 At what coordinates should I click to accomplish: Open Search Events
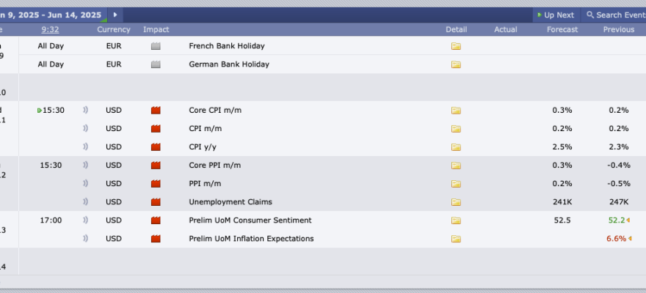(615, 15)
